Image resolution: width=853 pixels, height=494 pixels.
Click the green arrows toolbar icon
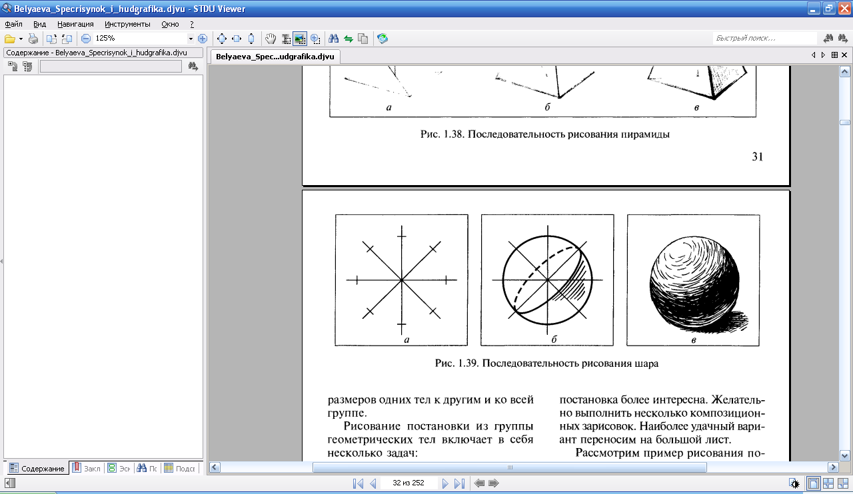click(348, 39)
